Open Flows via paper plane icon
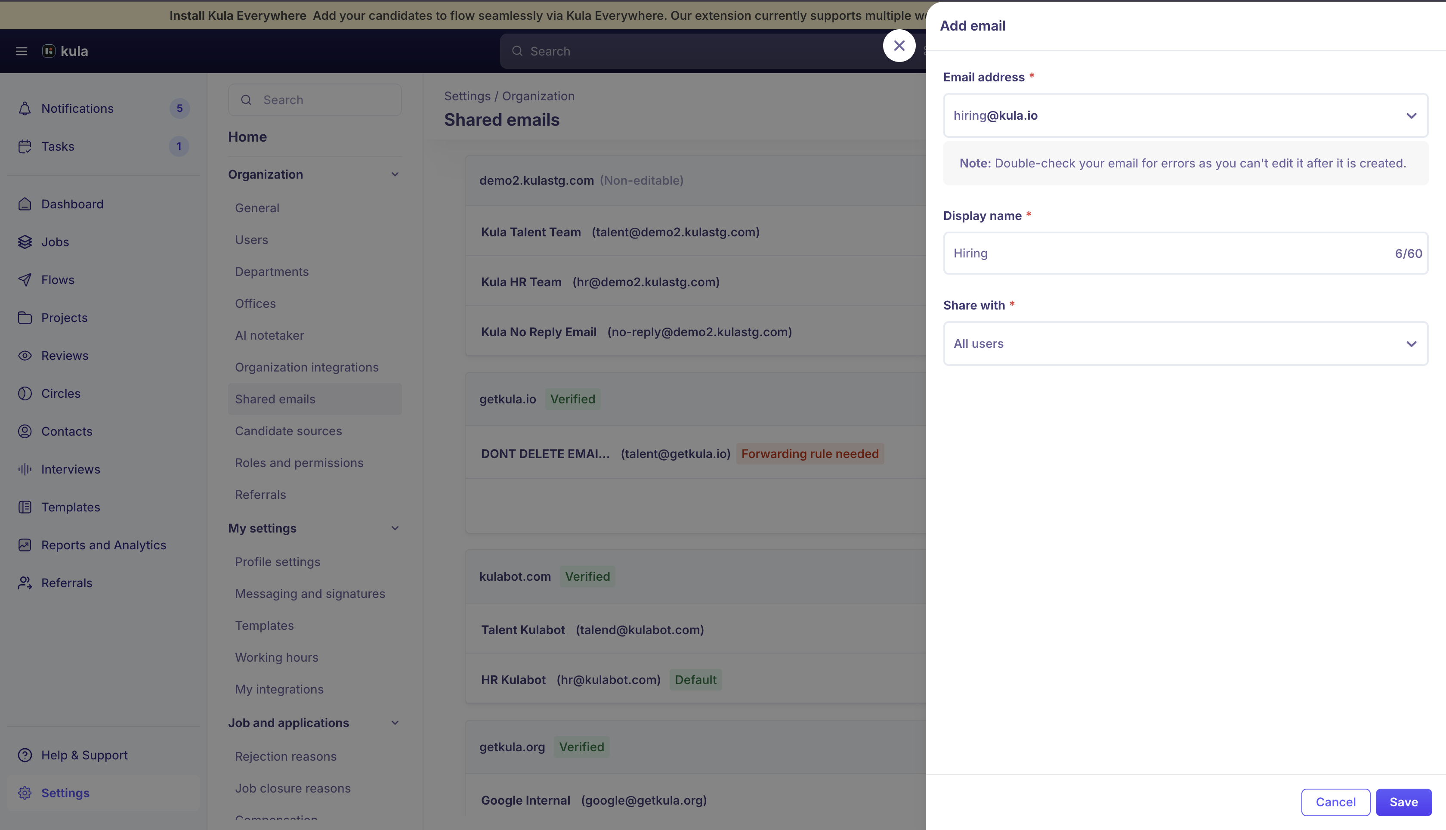 pos(25,280)
